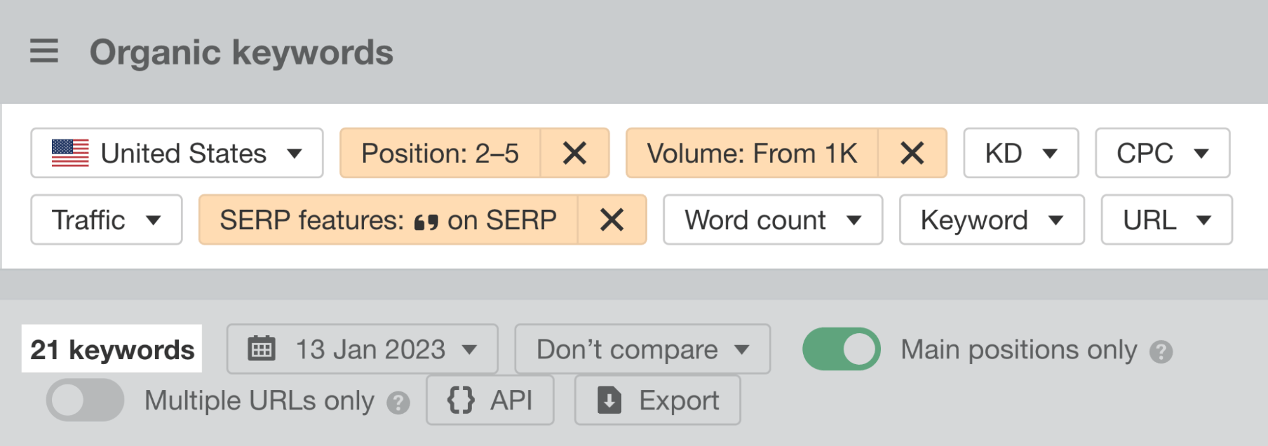Disable the Main positions only toggle
The height and width of the screenshot is (446, 1268).
(x=841, y=349)
